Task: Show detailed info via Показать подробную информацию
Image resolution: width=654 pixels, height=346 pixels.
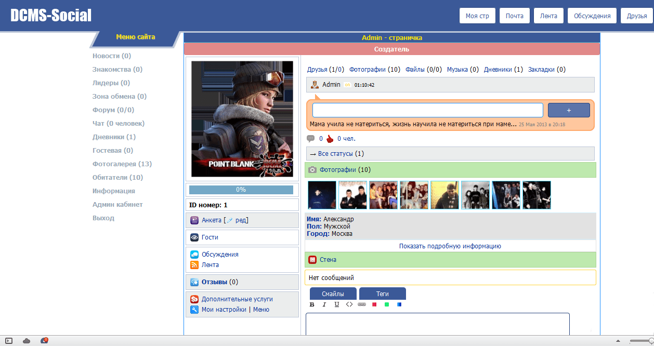Action: (x=450, y=246)
